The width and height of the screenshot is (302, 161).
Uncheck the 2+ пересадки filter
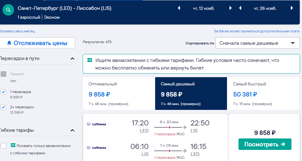pos(4,107)
